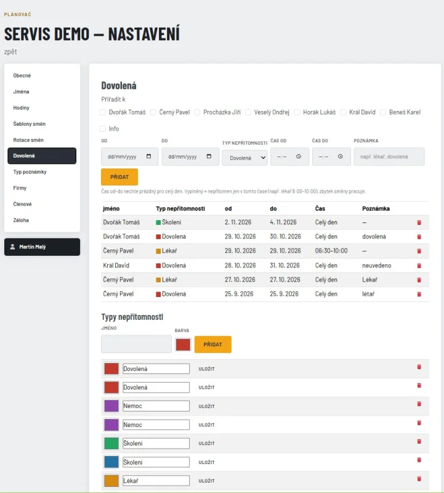This screenshot has height=493, width=444.
Task: Change color of first Dovolená type swatch
Action: (111, 369)
